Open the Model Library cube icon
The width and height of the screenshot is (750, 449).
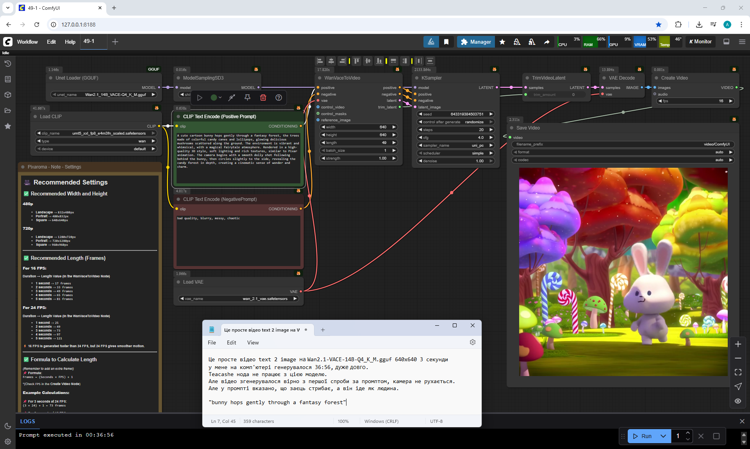click(x=7, y=95)
